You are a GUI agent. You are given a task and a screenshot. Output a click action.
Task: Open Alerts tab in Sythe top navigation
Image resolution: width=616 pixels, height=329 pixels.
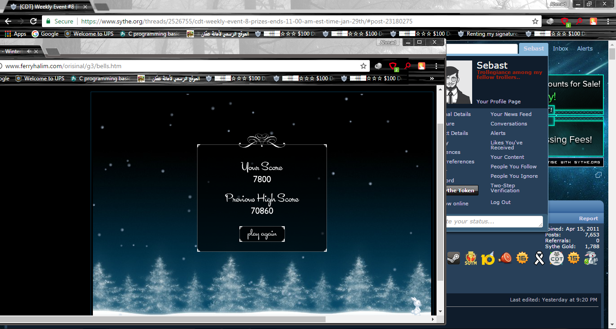click(x=585, y=49)
